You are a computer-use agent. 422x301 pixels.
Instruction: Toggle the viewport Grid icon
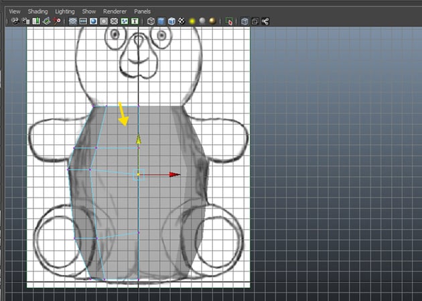point(72,21)
